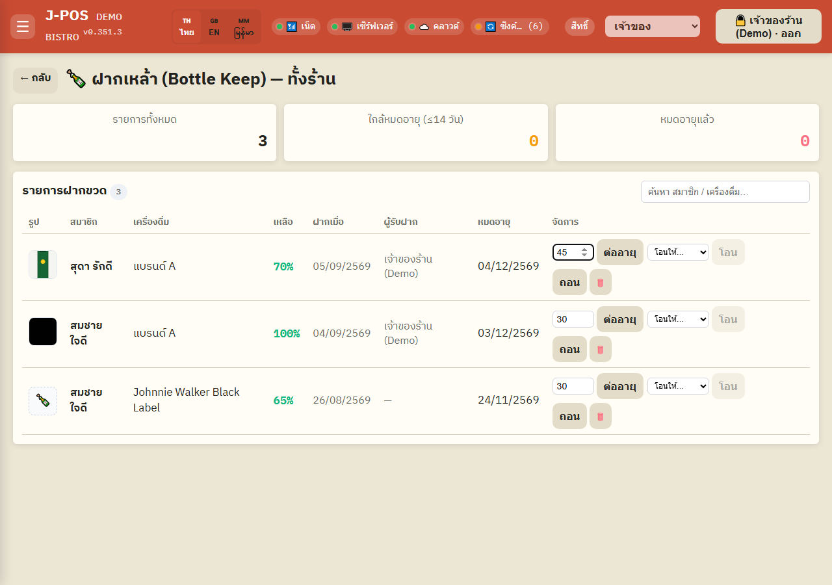The width and height of the screenshot is (832, 585).
Task: Click the สิทธิ์ permissions button
Action: coord(580,27)
